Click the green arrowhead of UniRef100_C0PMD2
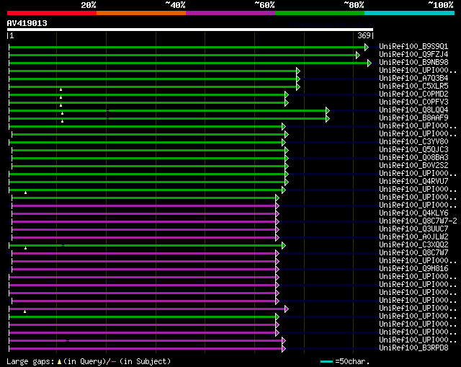 click(x=287, y=94)
